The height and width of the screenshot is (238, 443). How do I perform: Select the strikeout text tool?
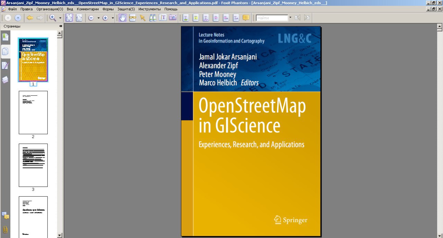tap(216, 18)
